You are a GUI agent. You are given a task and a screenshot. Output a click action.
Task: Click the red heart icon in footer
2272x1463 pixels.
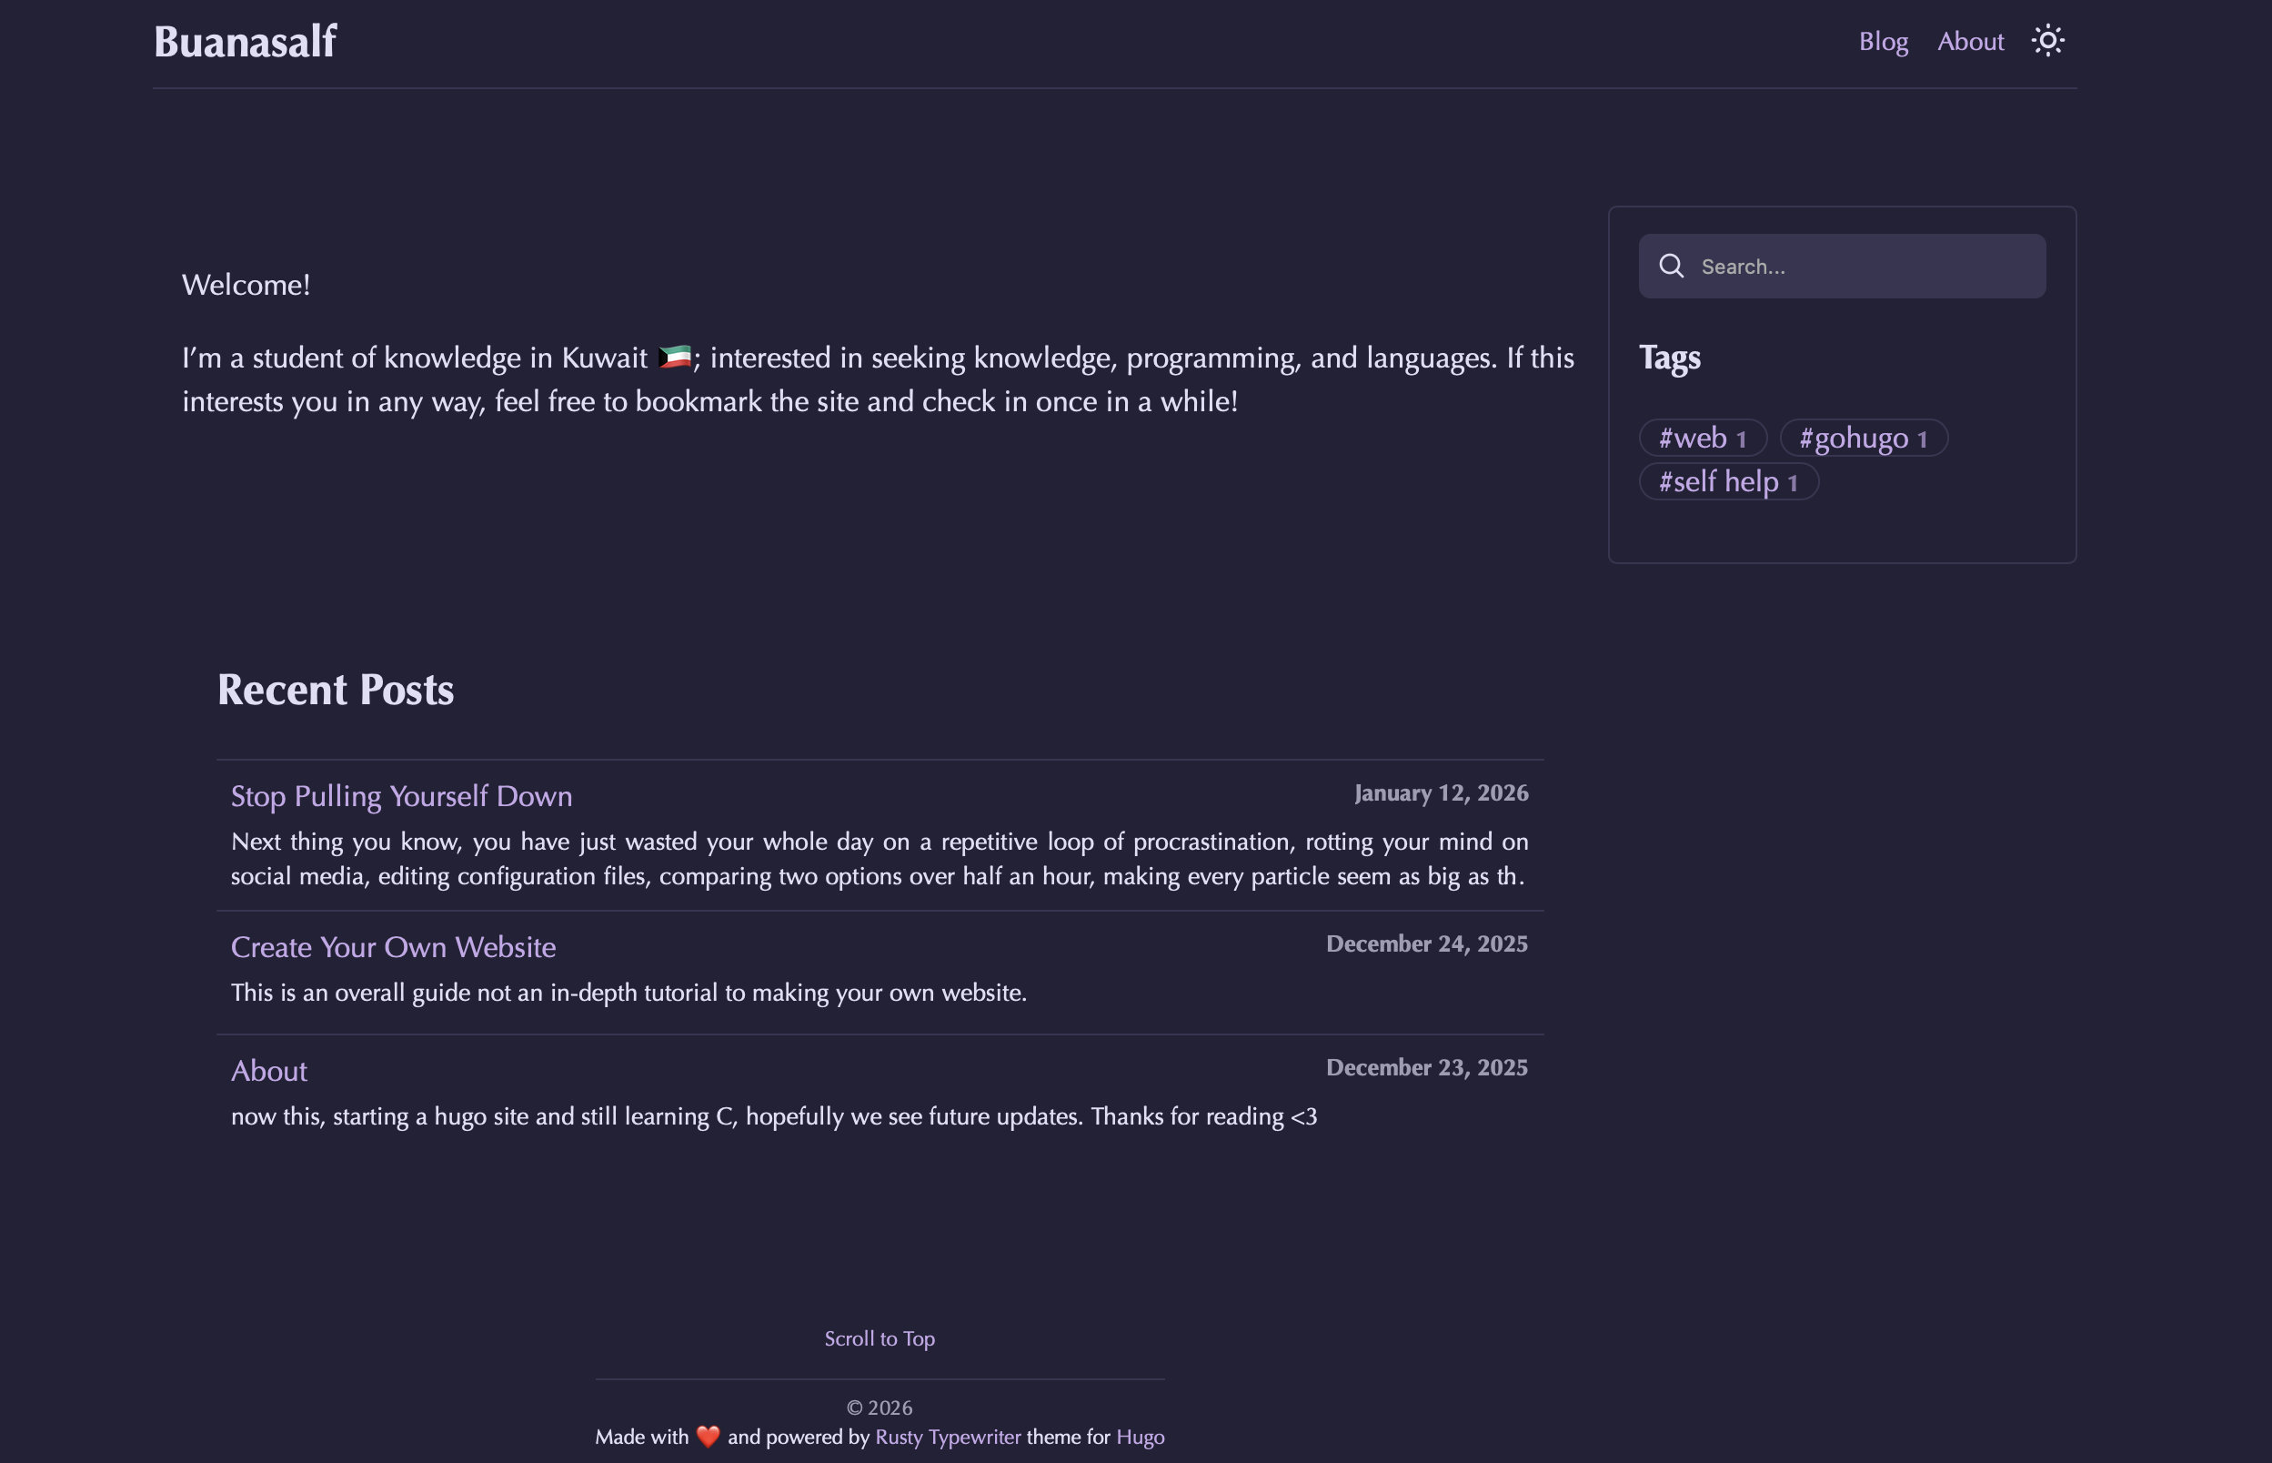[708, 1437]
